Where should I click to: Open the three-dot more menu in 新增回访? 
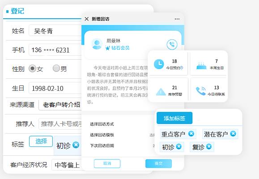tap(177, 19)
